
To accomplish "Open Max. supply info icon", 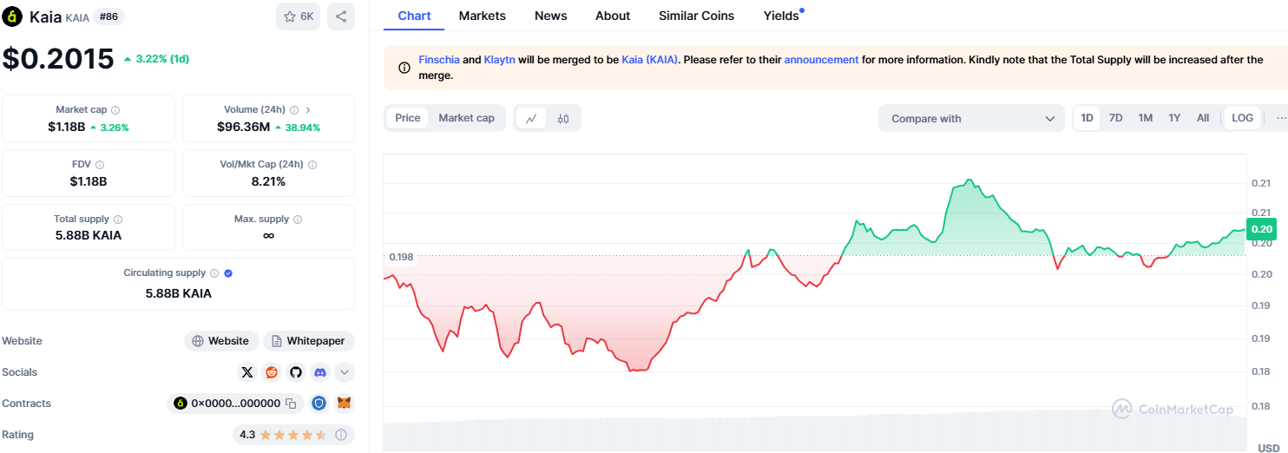I will point(298,220).
